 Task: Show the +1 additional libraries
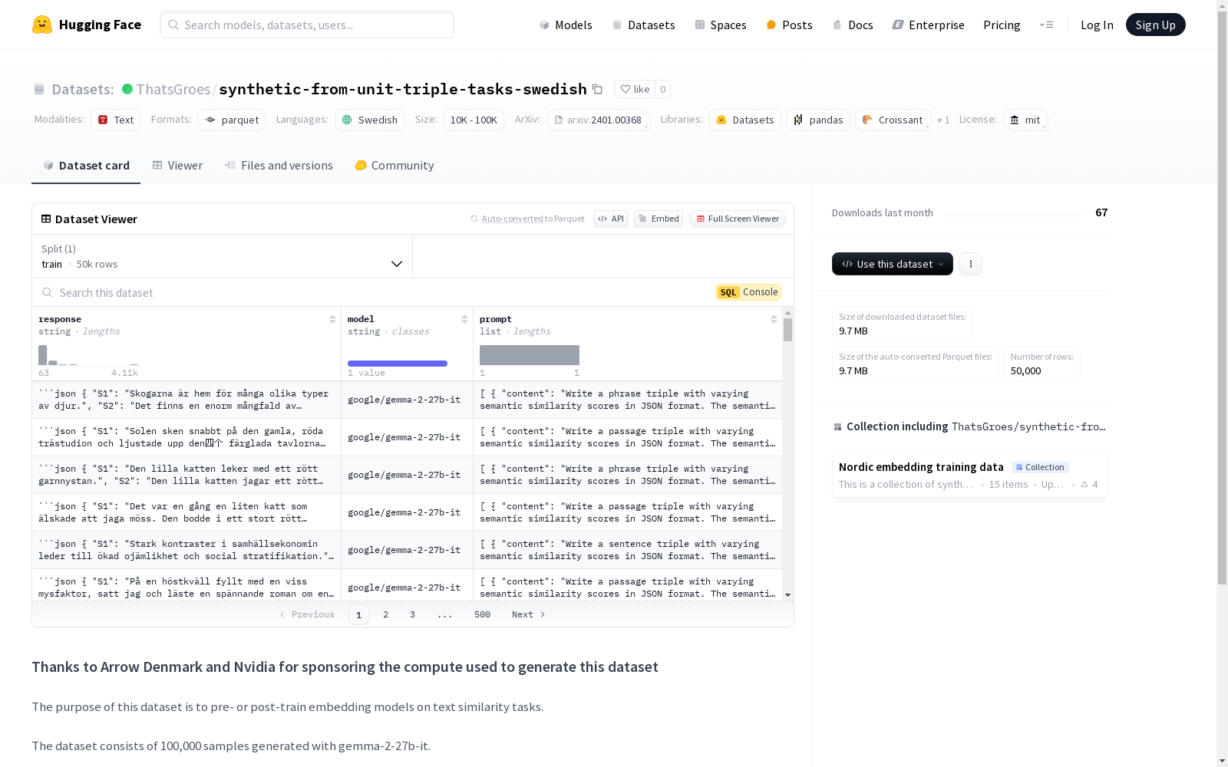pos(943,120)
